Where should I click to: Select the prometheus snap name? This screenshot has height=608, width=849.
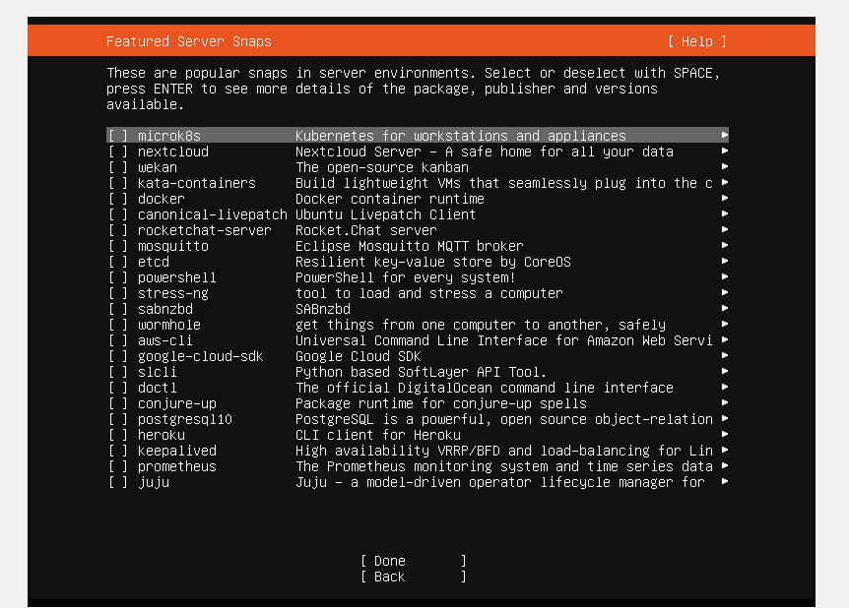click(177, 466)
